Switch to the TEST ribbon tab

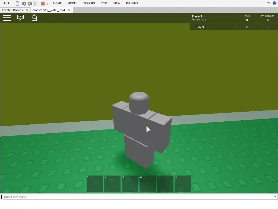point(104,3)
